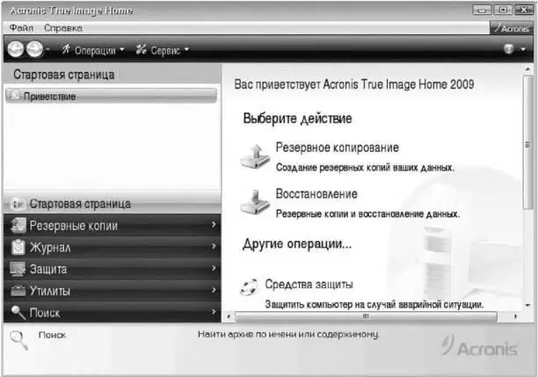Click the Операции running-man icon
538x377 pixels.
[66, 49]
